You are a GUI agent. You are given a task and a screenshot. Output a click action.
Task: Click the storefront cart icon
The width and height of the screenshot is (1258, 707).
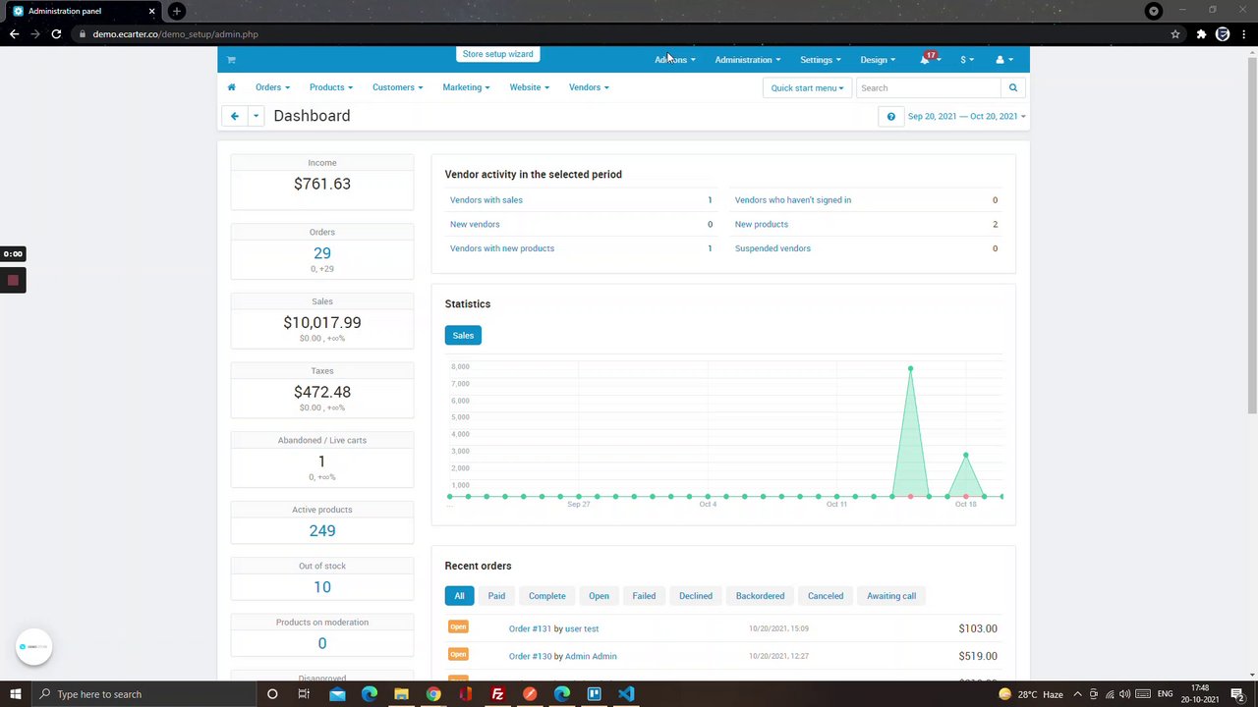tap(231, 60)
